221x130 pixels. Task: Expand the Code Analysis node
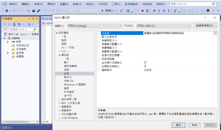(x=60, y=118)
